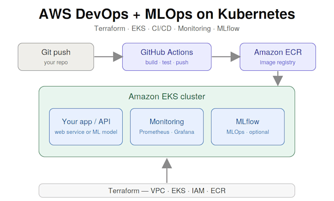Click the Amazon ECR box

coord(278,57)
